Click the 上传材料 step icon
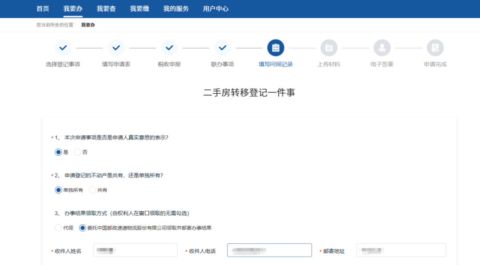480x265 pixels. tap(329, 48)
